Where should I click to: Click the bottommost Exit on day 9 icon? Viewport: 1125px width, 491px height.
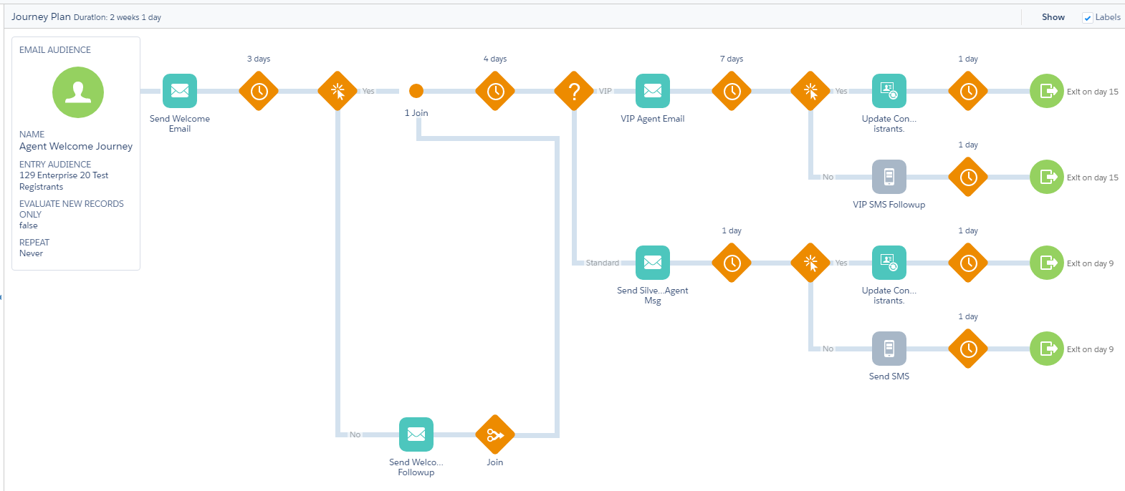pyautogui.click(x=1047, y=349)
